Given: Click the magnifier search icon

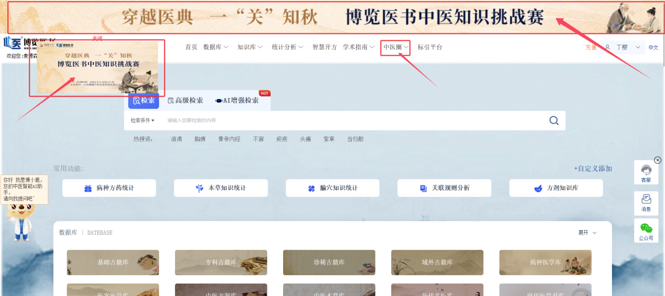Looking at the screenshot, I should coord(554,120).
